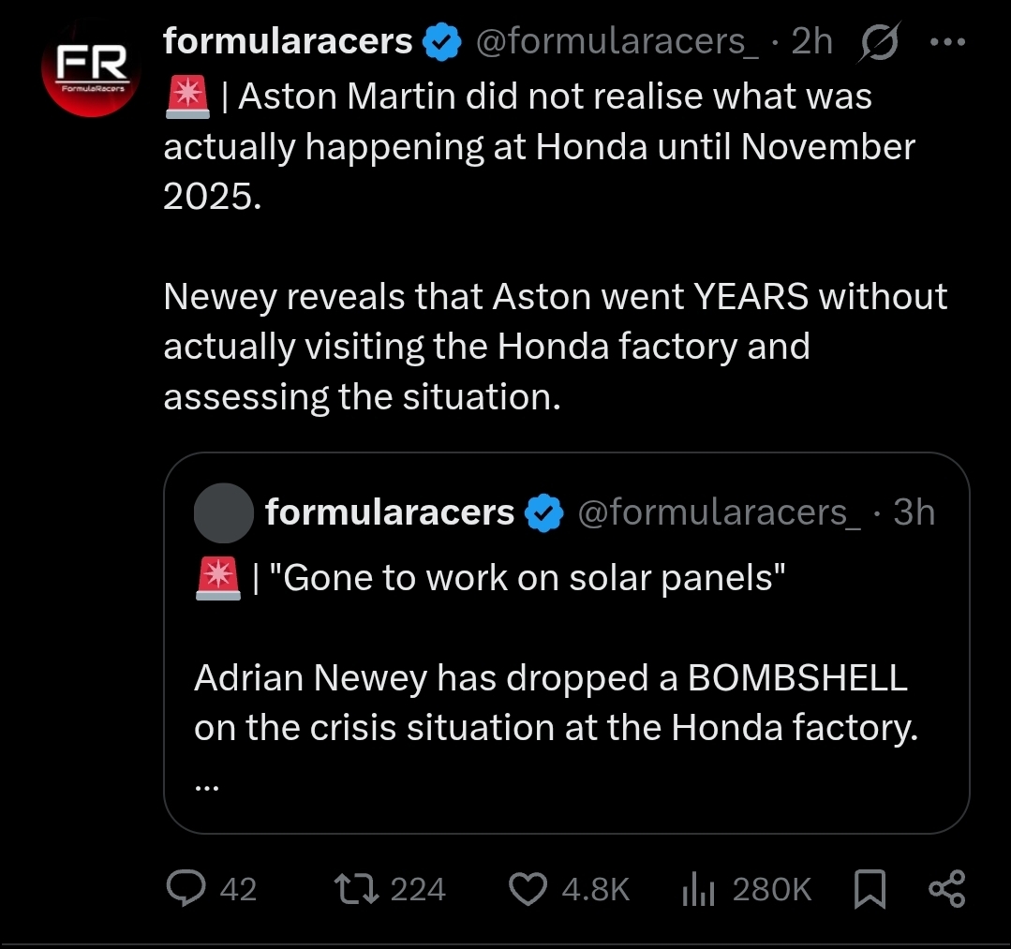1011x949 pixels.
Task: Open @formularacers_ handle in main post
Action: coord(617,42)
